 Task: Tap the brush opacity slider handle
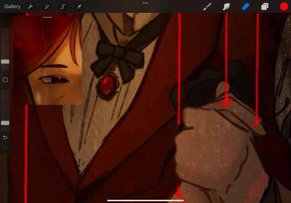5,123
